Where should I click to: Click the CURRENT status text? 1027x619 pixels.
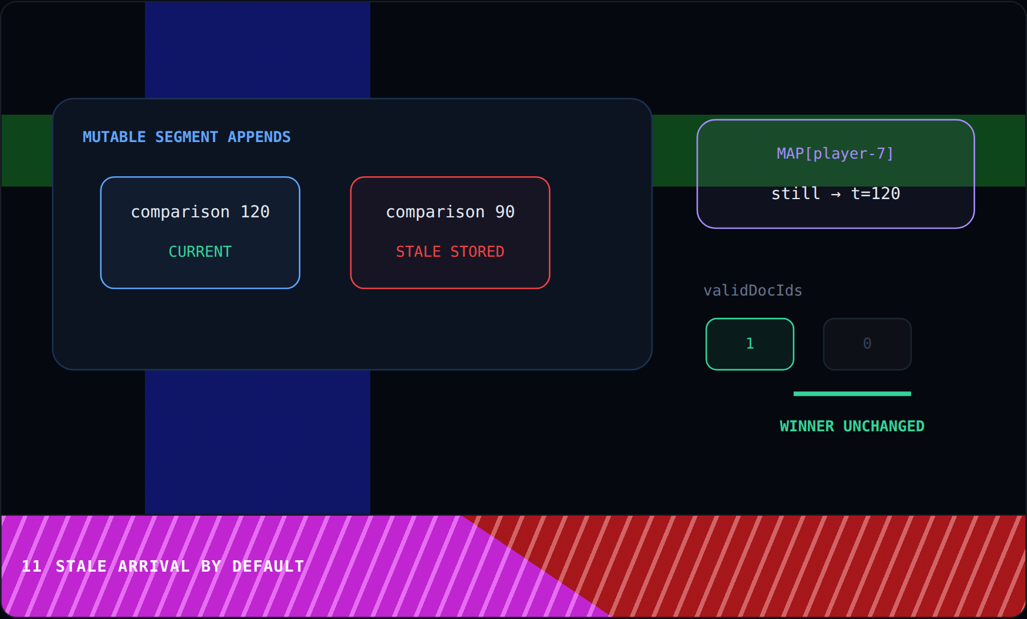[x=200, y=252]
